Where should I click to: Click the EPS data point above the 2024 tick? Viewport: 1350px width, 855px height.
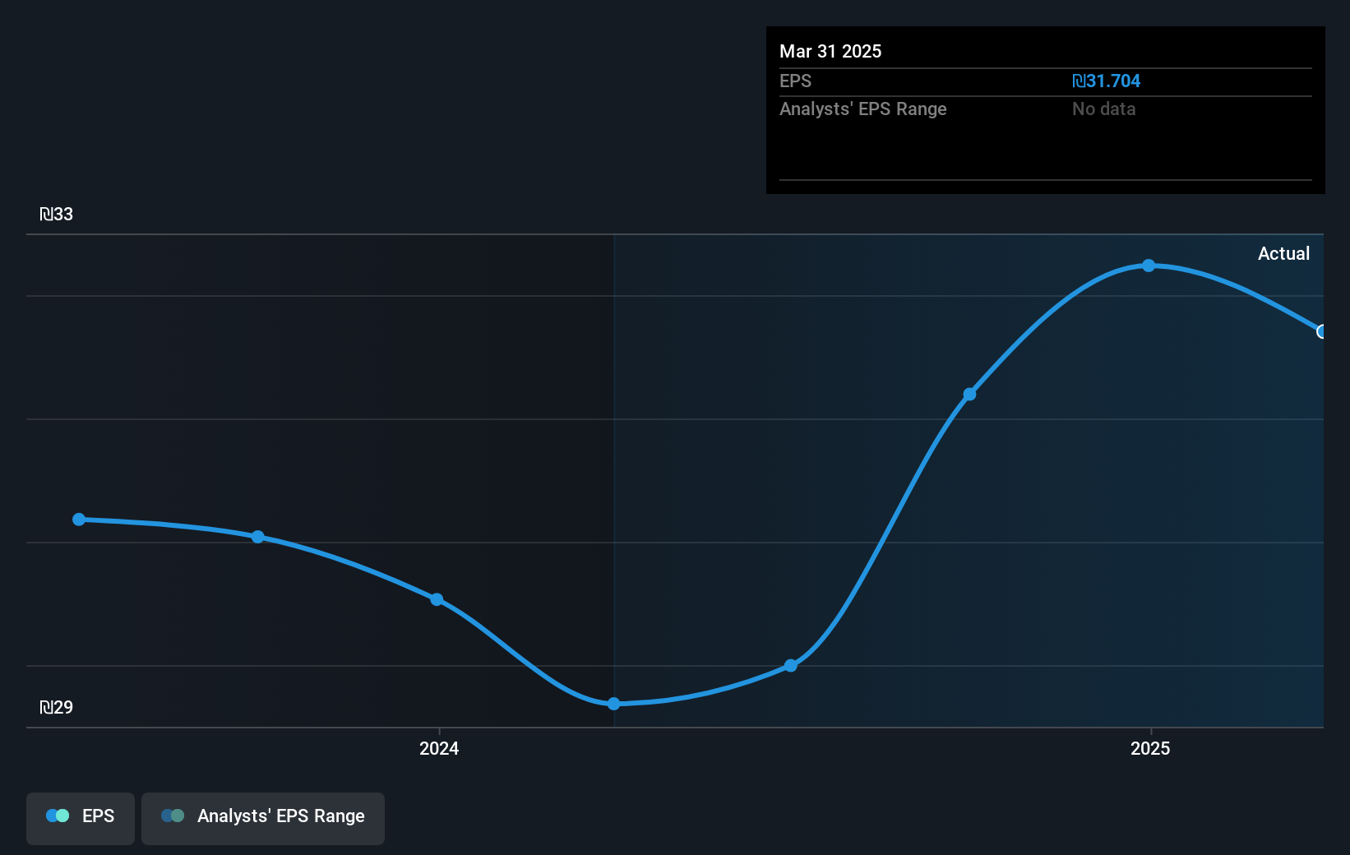point(437,599)
